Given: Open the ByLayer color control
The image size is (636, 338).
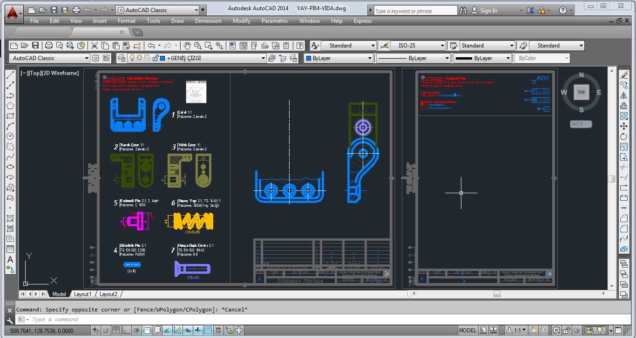Looking at the screenshot, I should coord(338,58).
